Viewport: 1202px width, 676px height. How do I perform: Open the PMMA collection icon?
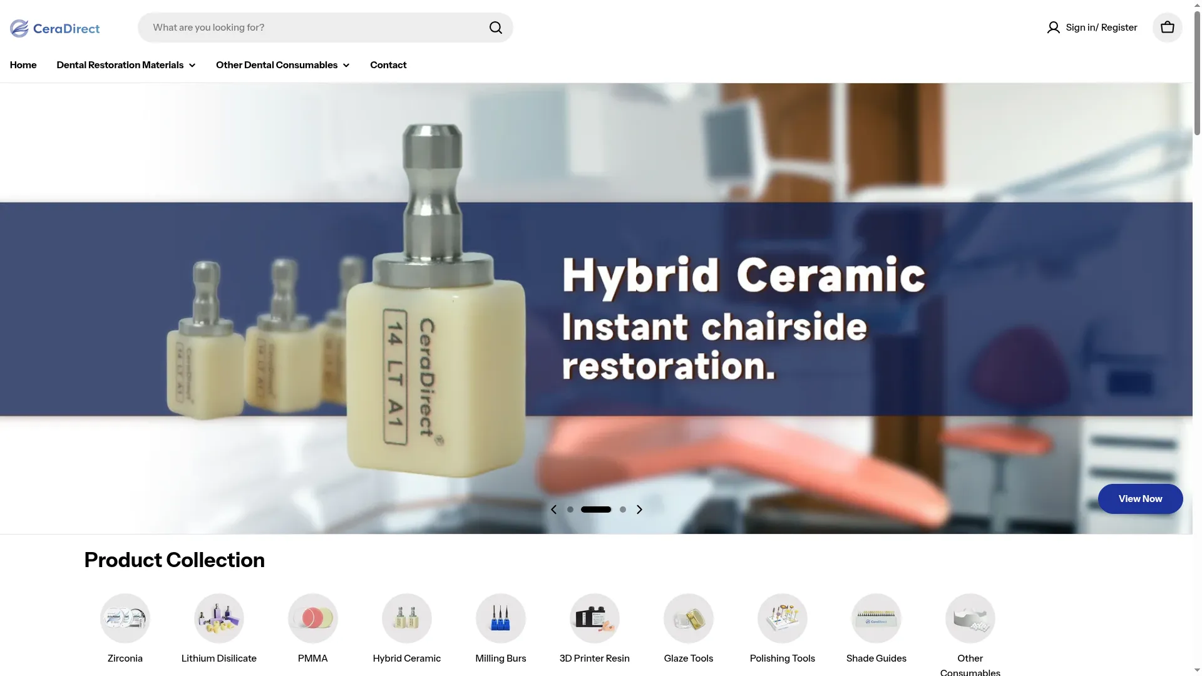click(x=313, y=618)
